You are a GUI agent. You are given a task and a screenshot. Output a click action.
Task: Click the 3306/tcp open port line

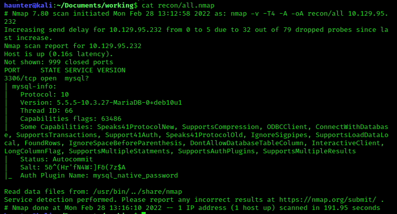tap(45, 78)
